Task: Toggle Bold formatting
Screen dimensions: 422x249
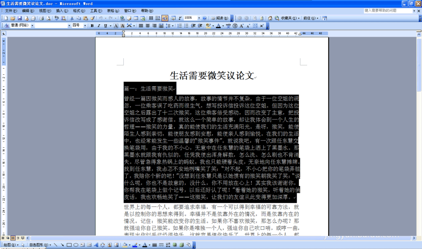Action: coord(92,26)
